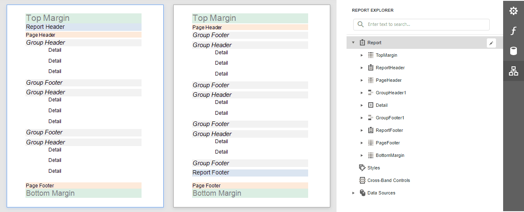524x212 pixels.
Task: Select PageFooter in the explorer tree
Action: click(x=387, y=143)
